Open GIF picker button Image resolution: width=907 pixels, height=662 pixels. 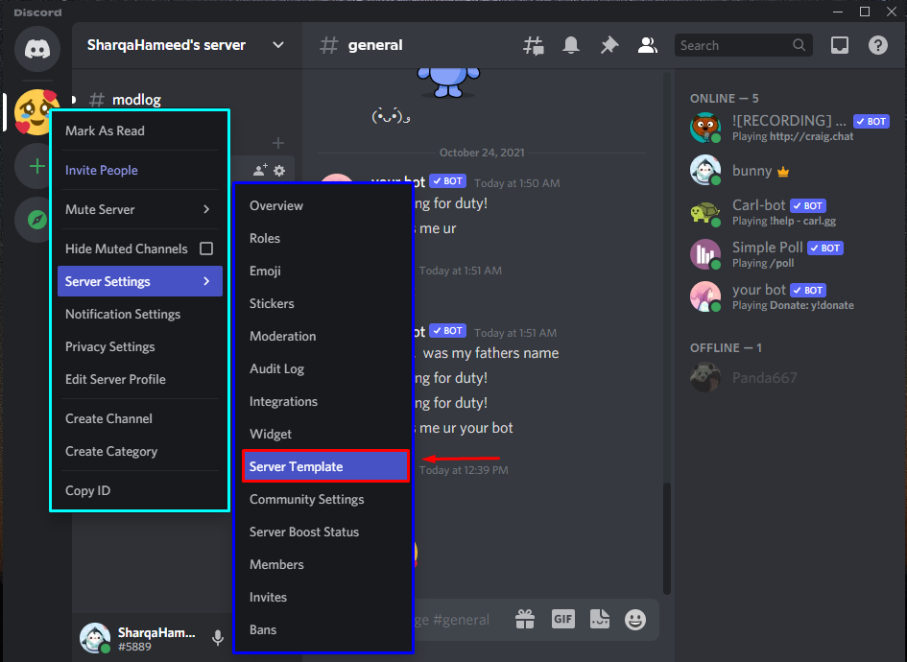[x=562, y=619]
